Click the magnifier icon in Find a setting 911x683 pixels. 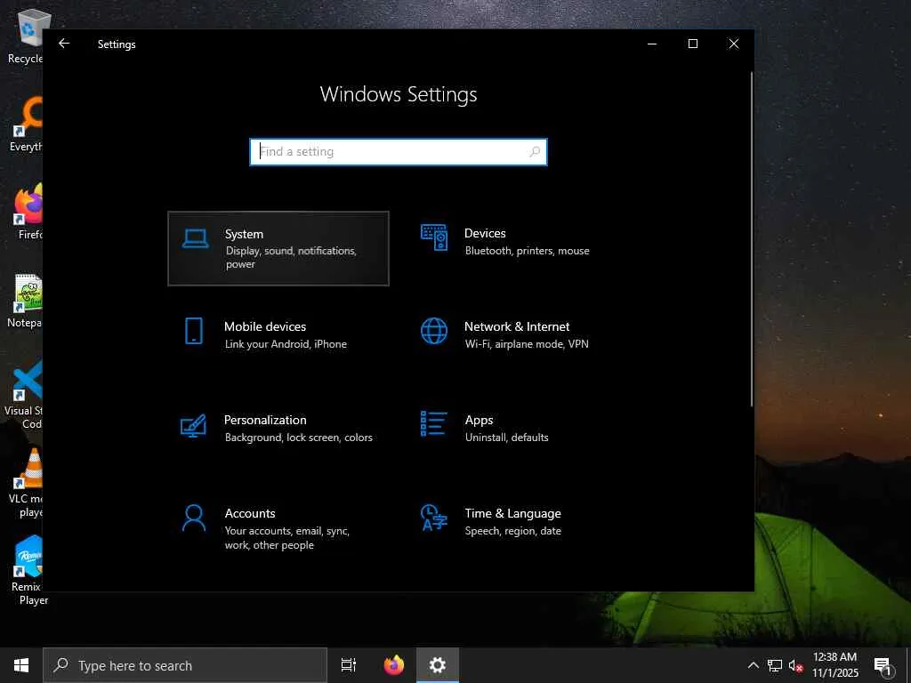535,151
